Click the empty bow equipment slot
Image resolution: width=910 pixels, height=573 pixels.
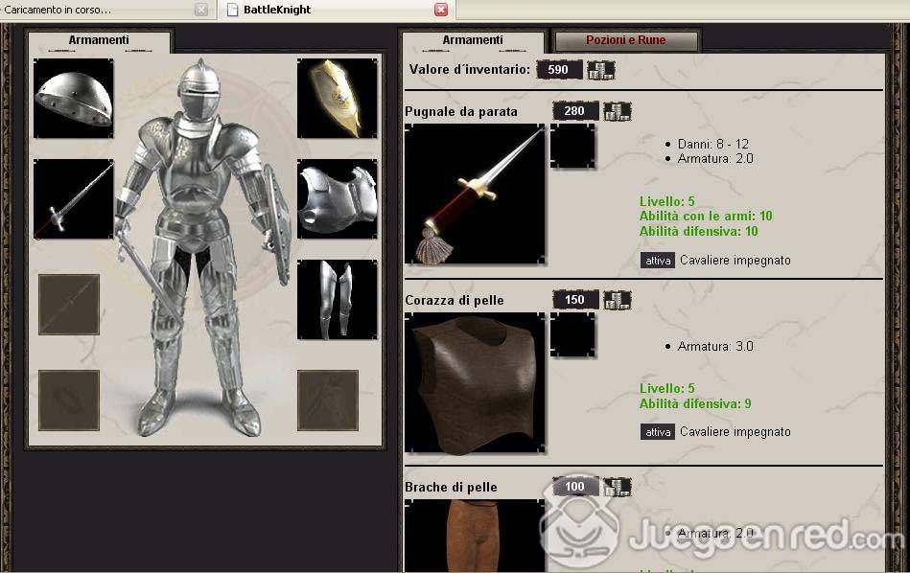click(x=69, y=305)
